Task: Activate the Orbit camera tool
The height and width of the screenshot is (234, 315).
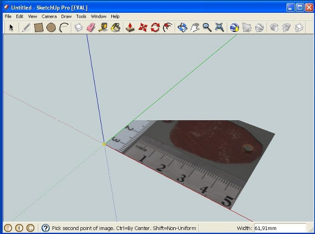Action: coord(182,27)
